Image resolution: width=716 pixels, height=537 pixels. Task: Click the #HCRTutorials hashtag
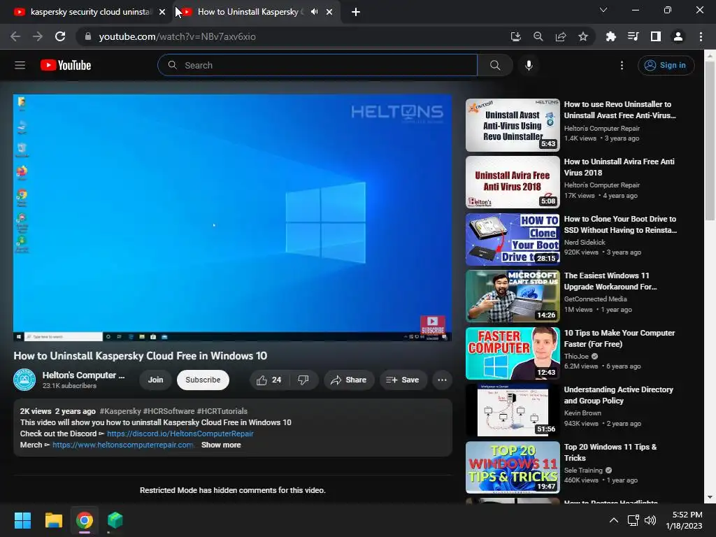point(222,411)
